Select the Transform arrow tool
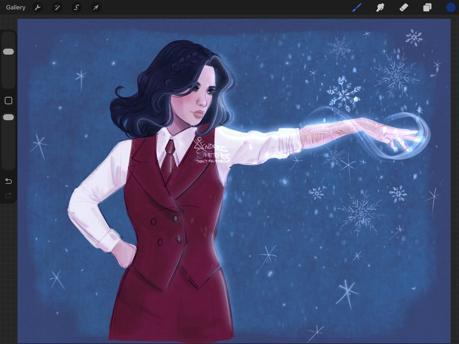This screenshot has height=344, width=459. [x=96, y=7]
